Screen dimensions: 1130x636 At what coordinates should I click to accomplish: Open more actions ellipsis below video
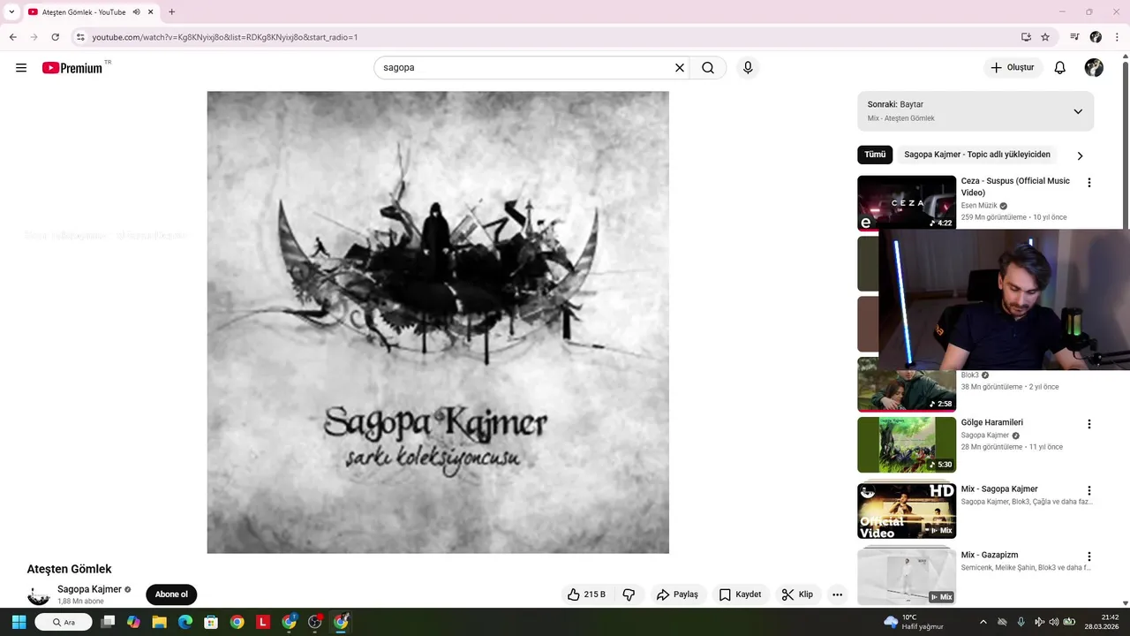837,594
